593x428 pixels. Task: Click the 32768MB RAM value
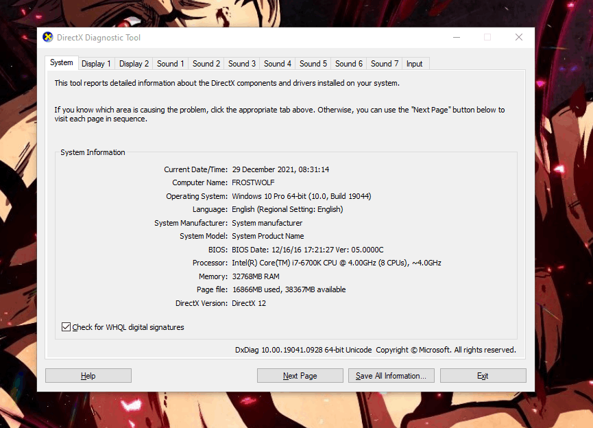point(256,276)
